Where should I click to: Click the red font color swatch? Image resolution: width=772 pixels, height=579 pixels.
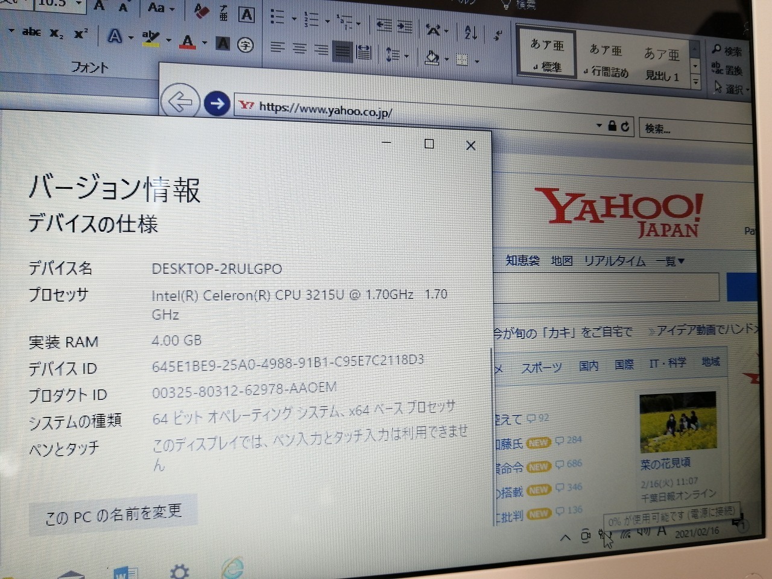pyautogui.click(x=188, y=42)
